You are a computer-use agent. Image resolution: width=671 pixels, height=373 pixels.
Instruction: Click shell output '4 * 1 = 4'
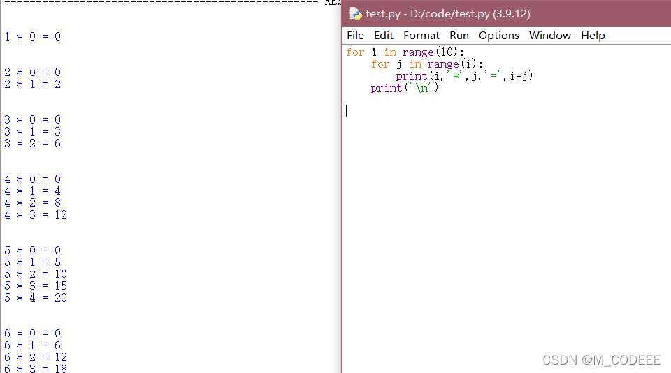click(33, 191)
